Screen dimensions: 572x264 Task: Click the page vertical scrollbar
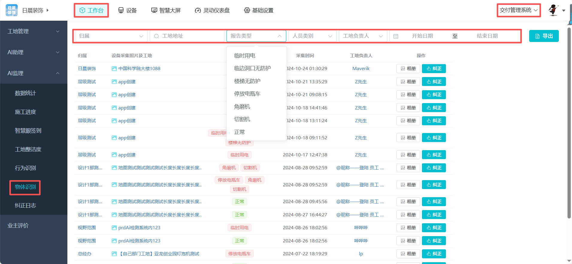(x=569, y=120)
